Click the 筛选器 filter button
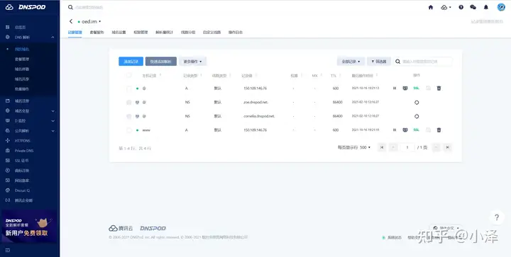The height and width of the screenshot is (257, 511). [x=379, y=62]
